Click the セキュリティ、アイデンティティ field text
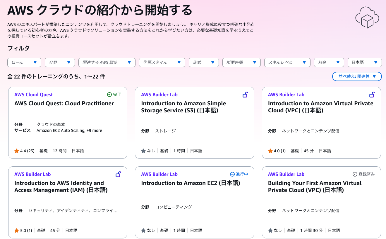 (x=73, y=210)
